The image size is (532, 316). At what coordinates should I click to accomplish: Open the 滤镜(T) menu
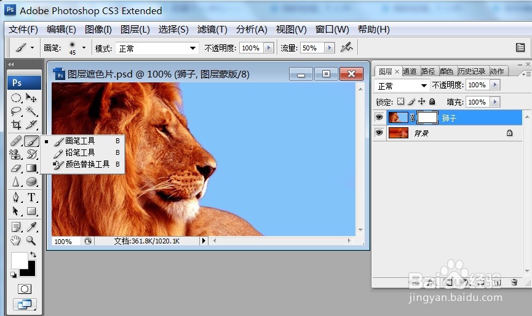[212, 30]
